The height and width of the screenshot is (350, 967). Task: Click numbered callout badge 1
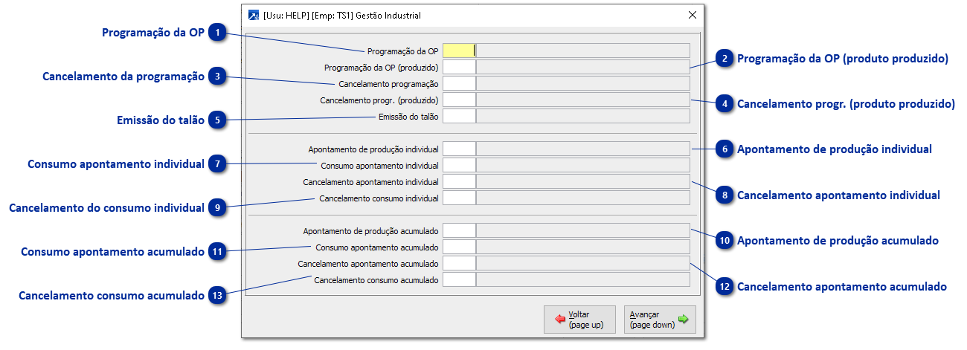click(217, 33)
